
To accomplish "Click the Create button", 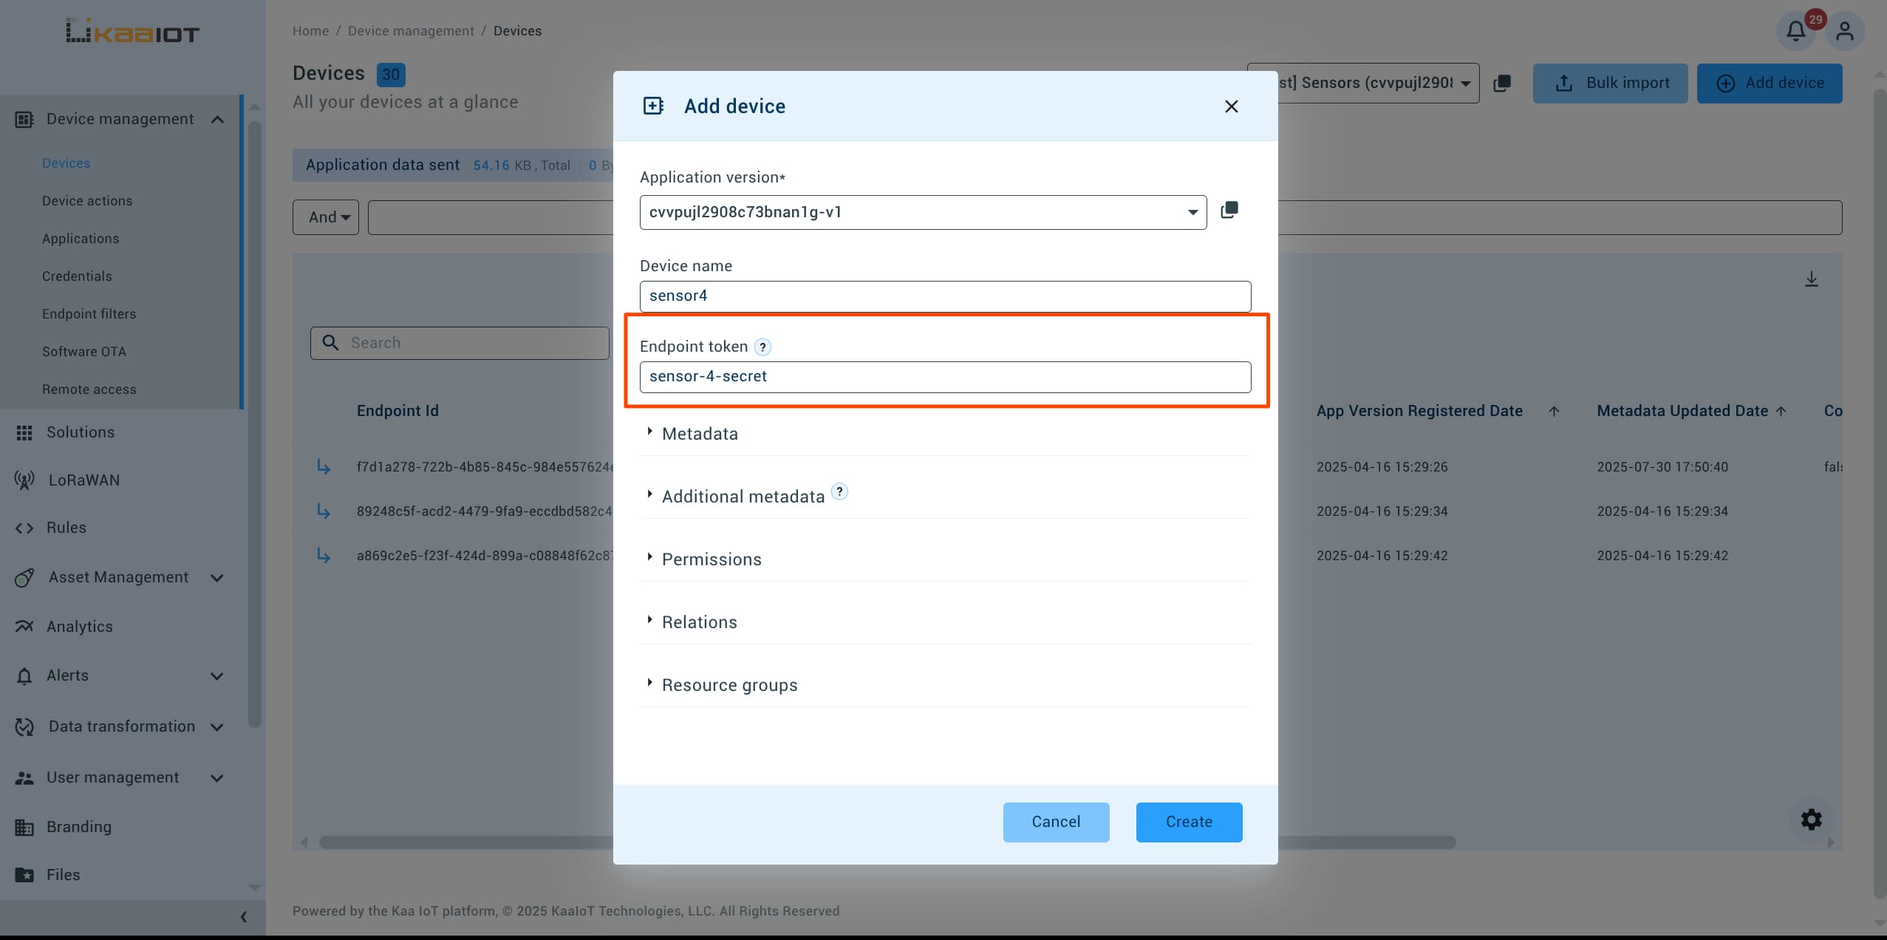I will (x=1189, y=822).
